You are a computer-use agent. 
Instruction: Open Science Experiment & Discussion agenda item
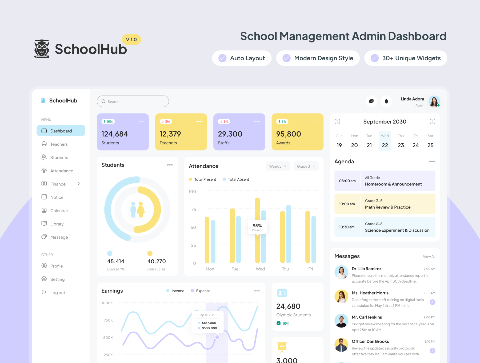[385, 227]
